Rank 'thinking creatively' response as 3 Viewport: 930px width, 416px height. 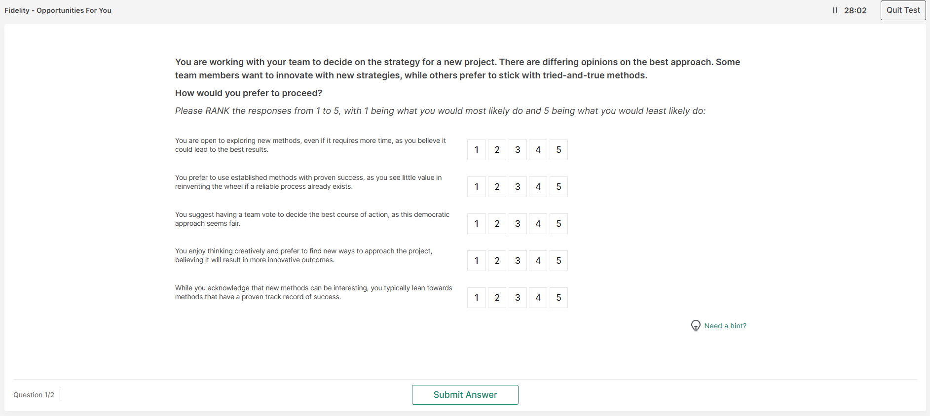click(x=518, y=261)
